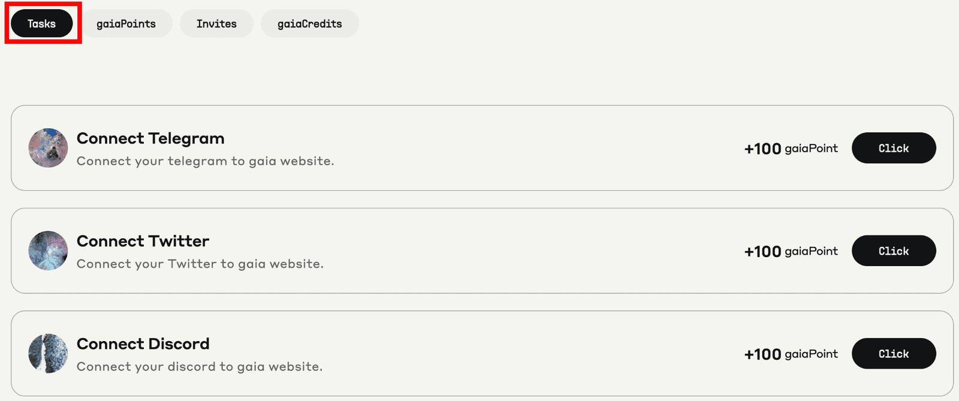Click the +100 gaiaPoint reward on Twitter task

791,251
